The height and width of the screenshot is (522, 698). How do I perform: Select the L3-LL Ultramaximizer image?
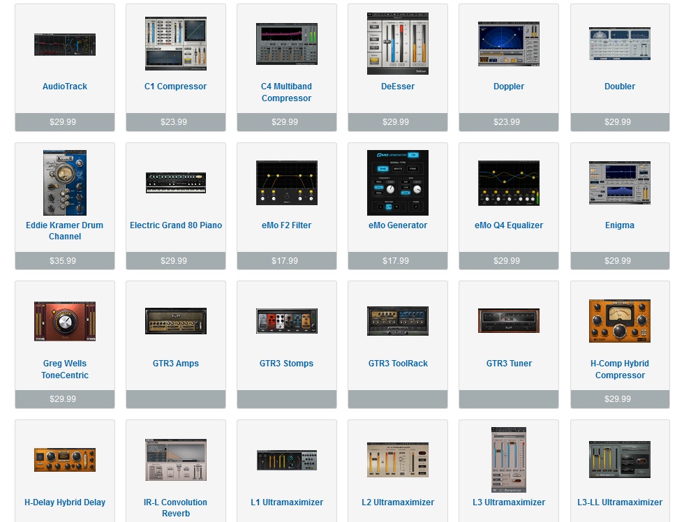click(620, 460)
